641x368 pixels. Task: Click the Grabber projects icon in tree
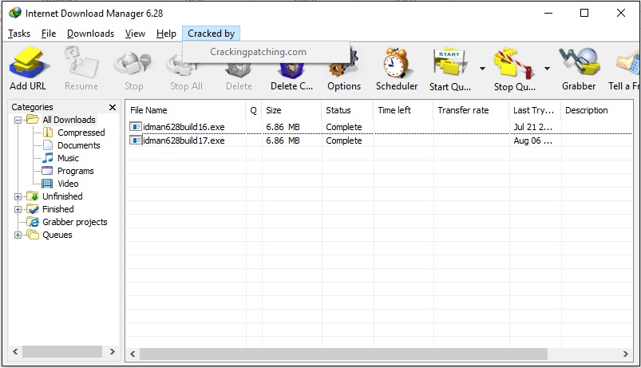33,222
